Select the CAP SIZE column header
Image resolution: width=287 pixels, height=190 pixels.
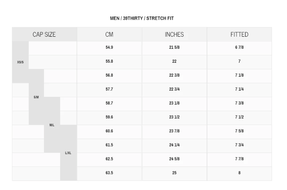[x=44, y=34]
